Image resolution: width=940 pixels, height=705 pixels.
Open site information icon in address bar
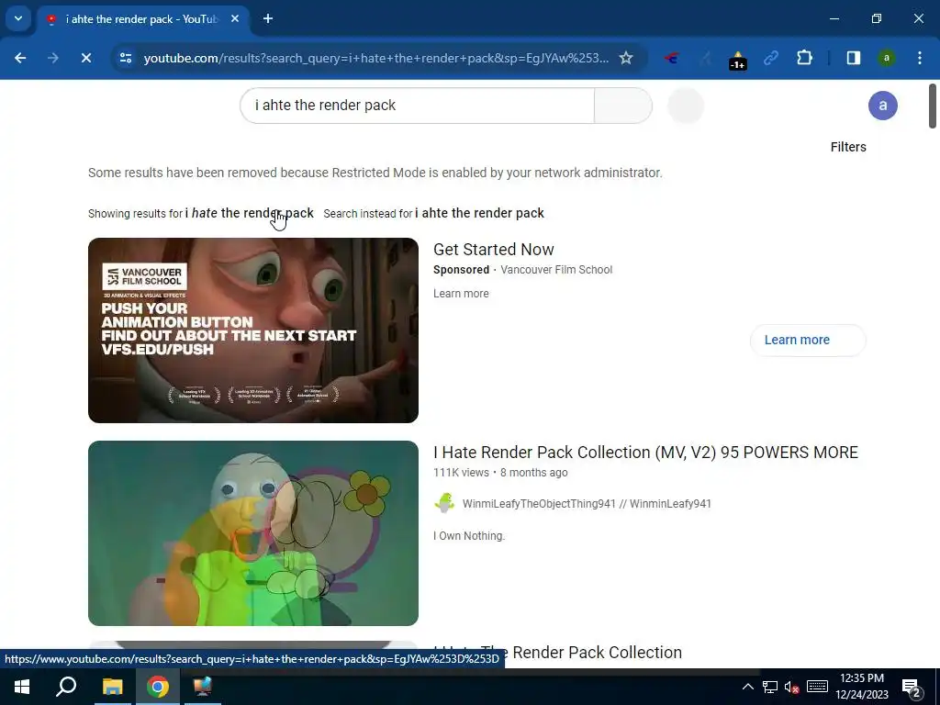tap(125, 58)
